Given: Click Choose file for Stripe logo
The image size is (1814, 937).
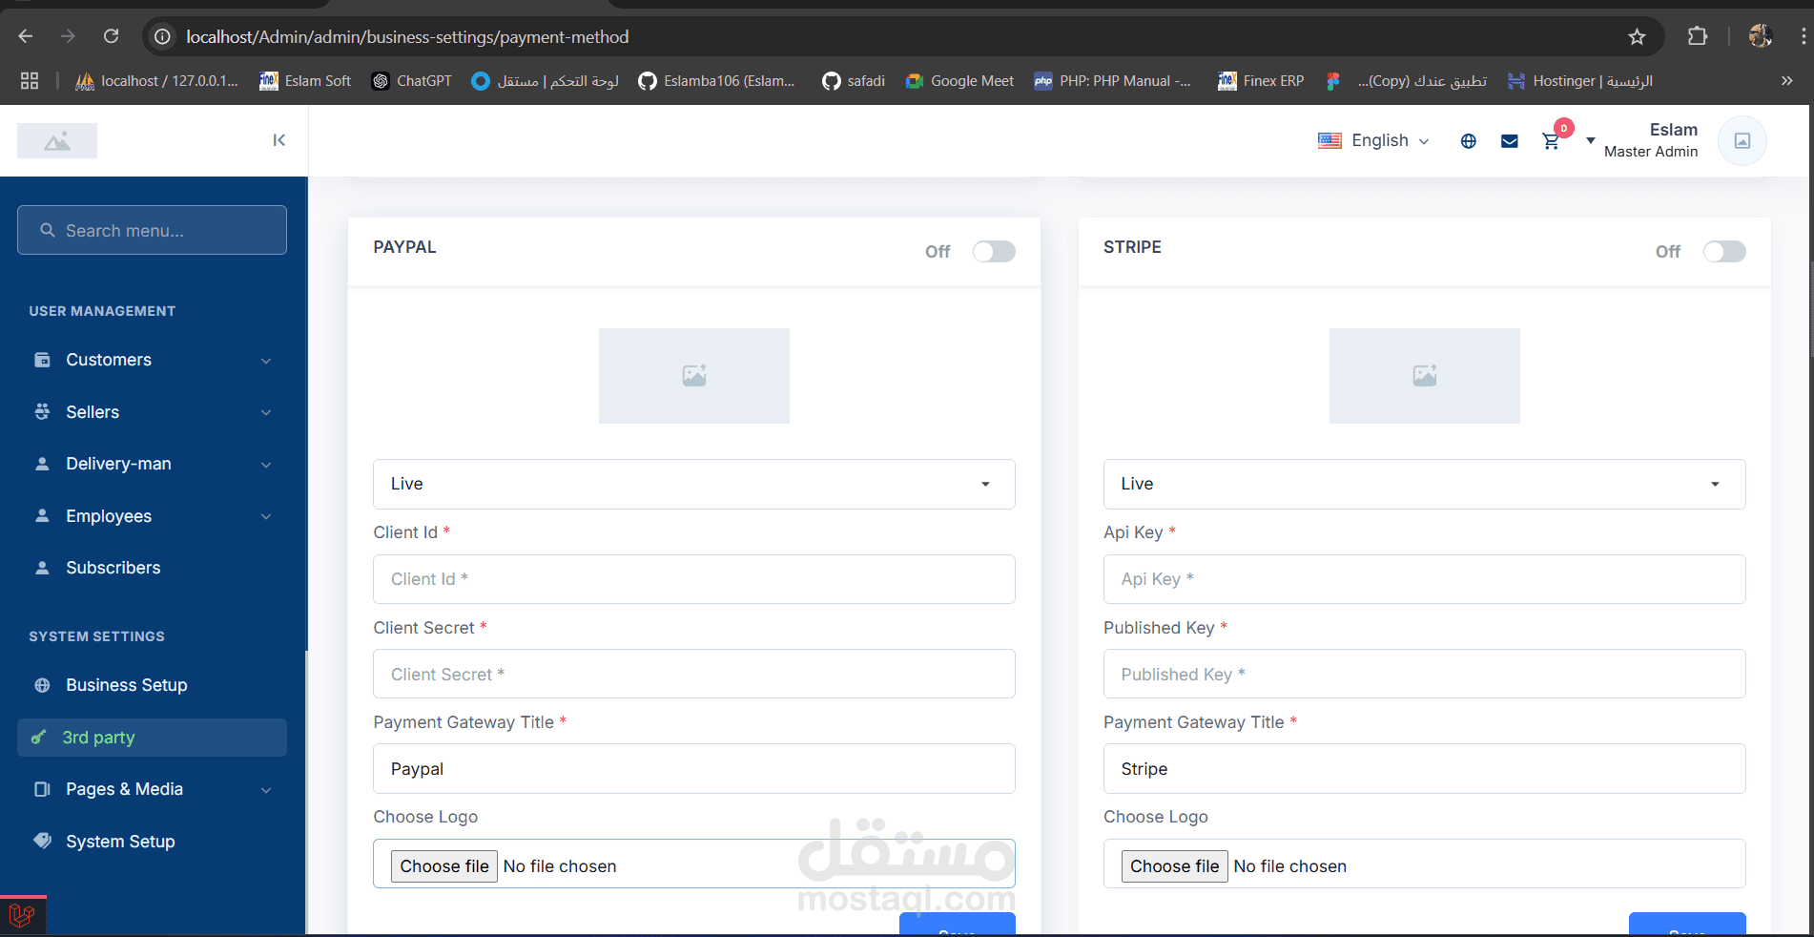Looking at the screenshot, I should click(1175, 866).
